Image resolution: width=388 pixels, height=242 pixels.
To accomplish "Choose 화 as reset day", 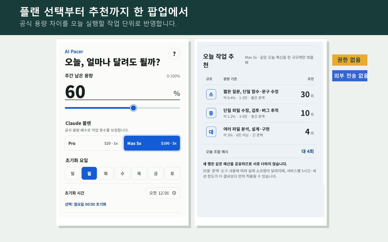I will [106, 173].
